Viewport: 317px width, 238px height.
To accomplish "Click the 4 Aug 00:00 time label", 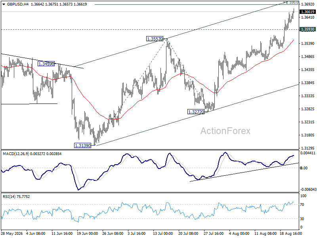I will pyautogui.click(x=239, y=234).
